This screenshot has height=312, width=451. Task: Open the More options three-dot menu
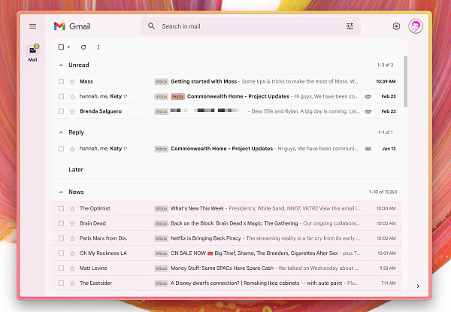98,47
